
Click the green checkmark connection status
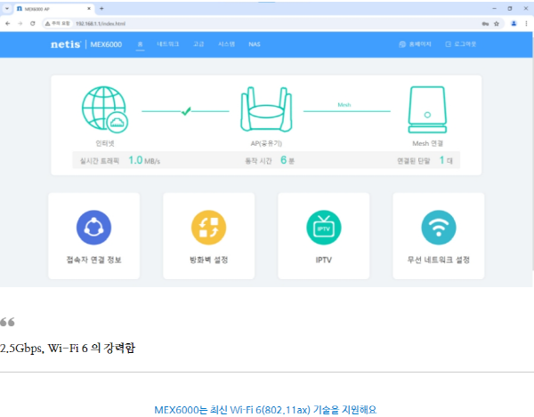(x=186, y=111)
